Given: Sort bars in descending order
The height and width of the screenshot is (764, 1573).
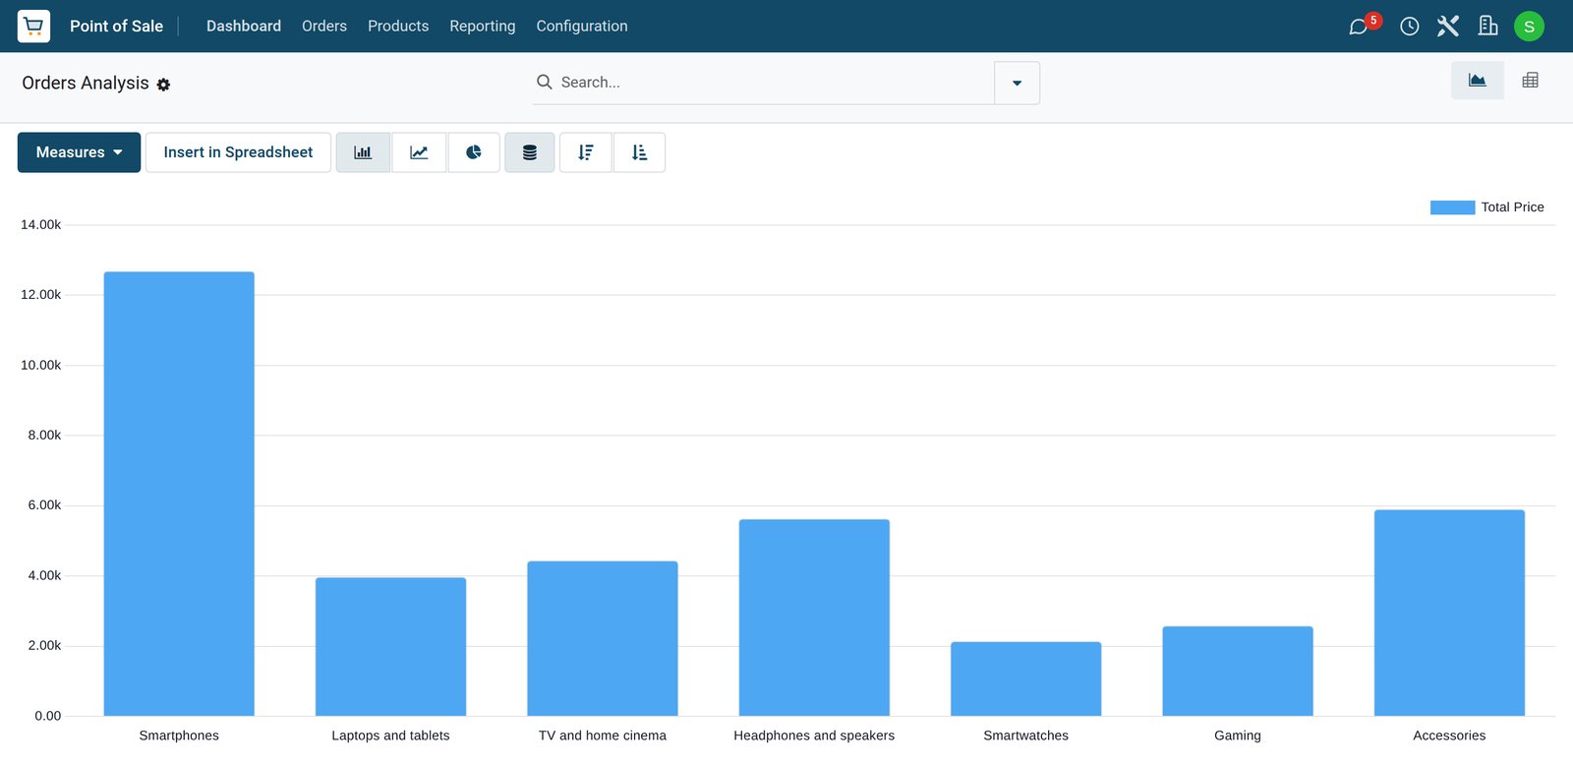Looking at the screenshot, I should 586,152.
